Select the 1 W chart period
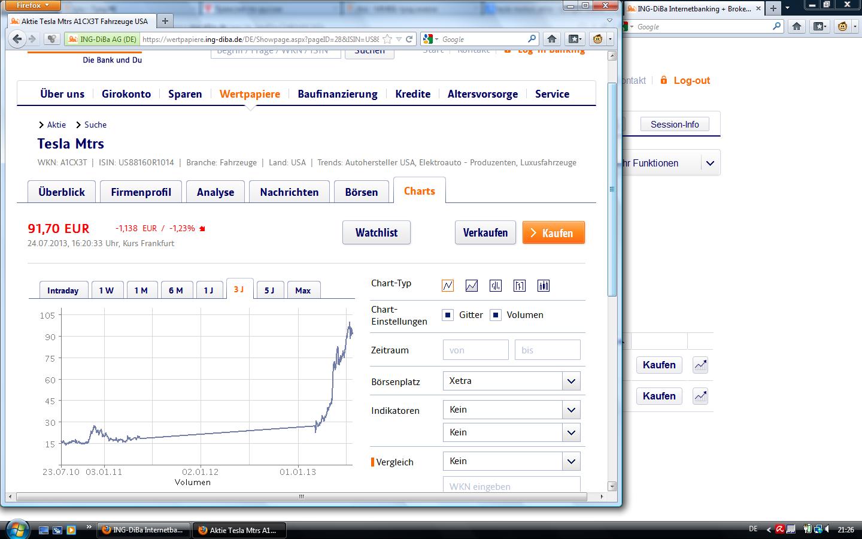Screen dimensions: 862x539 tap(107, 290)
